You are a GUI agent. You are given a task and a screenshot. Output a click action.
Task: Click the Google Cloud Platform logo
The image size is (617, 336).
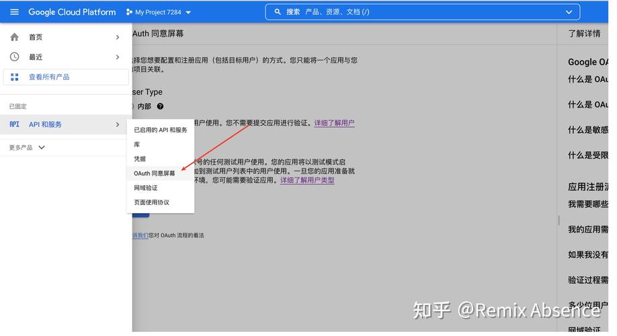click(x=72, y=12)
